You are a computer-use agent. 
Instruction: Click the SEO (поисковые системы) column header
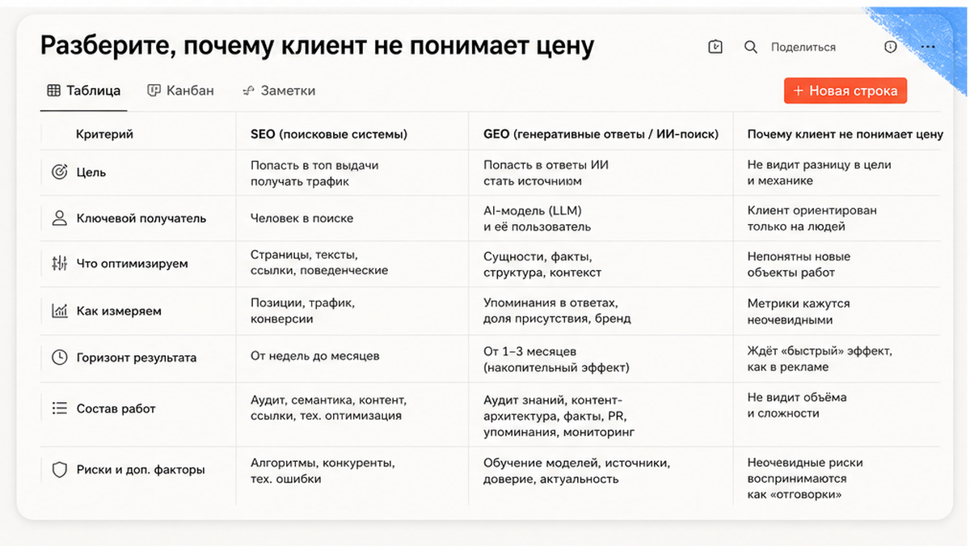point(329,134)
